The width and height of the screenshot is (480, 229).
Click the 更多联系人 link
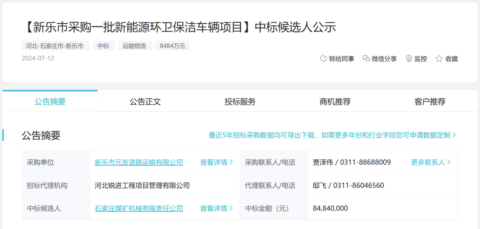click(x=431, y=162)
